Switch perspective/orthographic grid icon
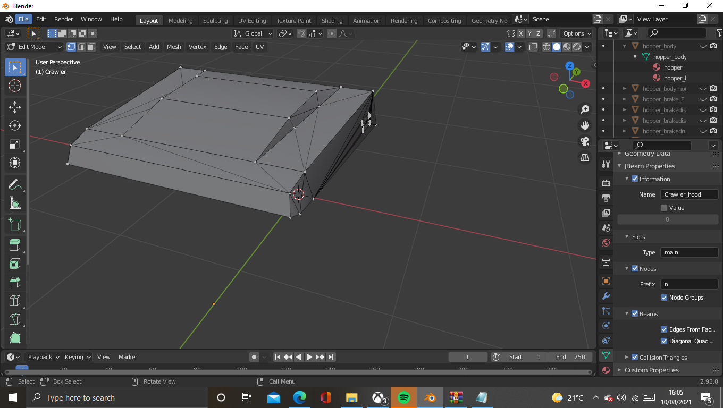This screenshot has height=408, width=723. point(585,158)
